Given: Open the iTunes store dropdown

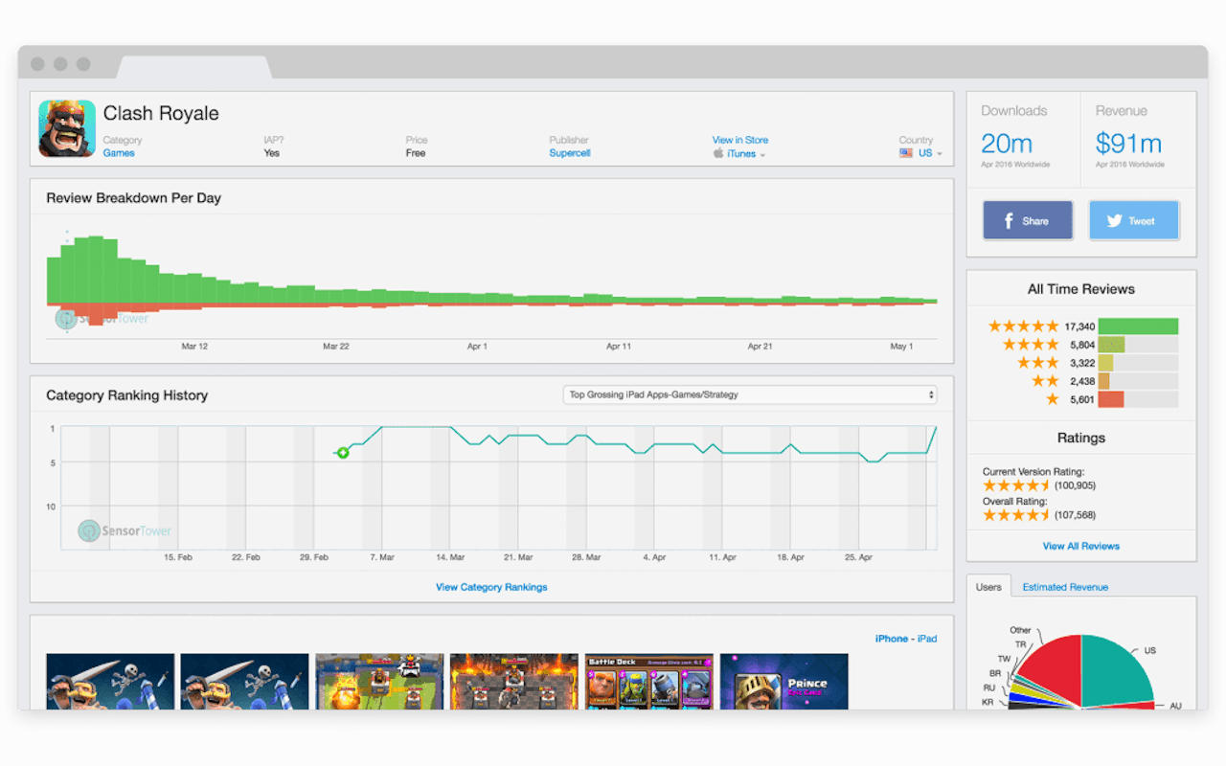Looking at the screenshot, I should 746,153.
